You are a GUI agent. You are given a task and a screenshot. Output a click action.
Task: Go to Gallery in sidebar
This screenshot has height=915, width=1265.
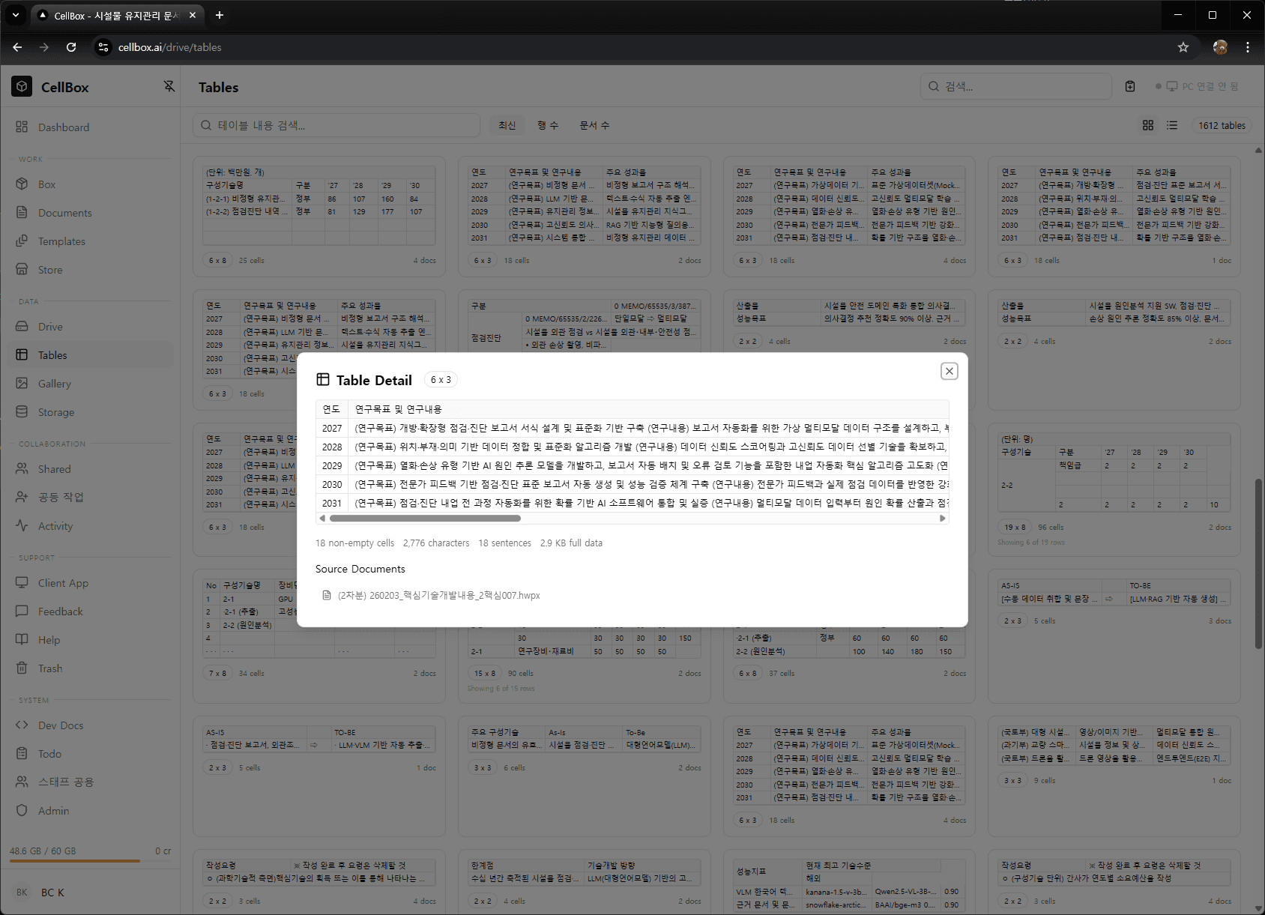click(x=55, y=384)
